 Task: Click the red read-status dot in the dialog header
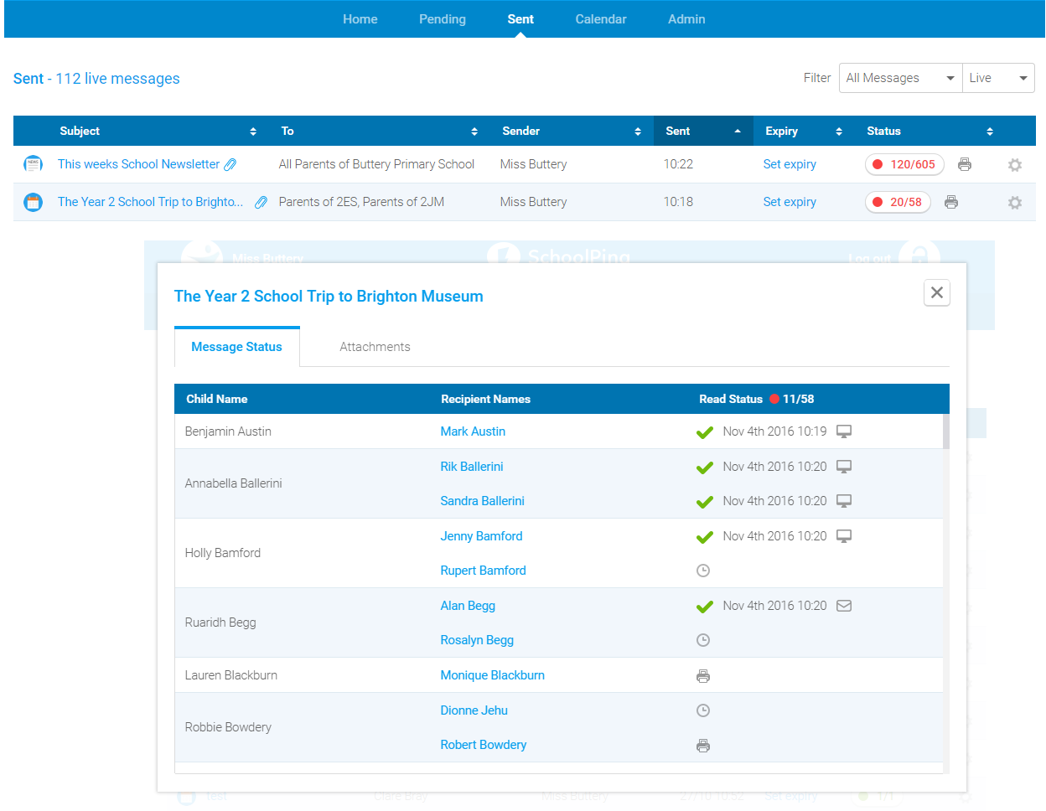pyautogui.click(x=774, y=399)
